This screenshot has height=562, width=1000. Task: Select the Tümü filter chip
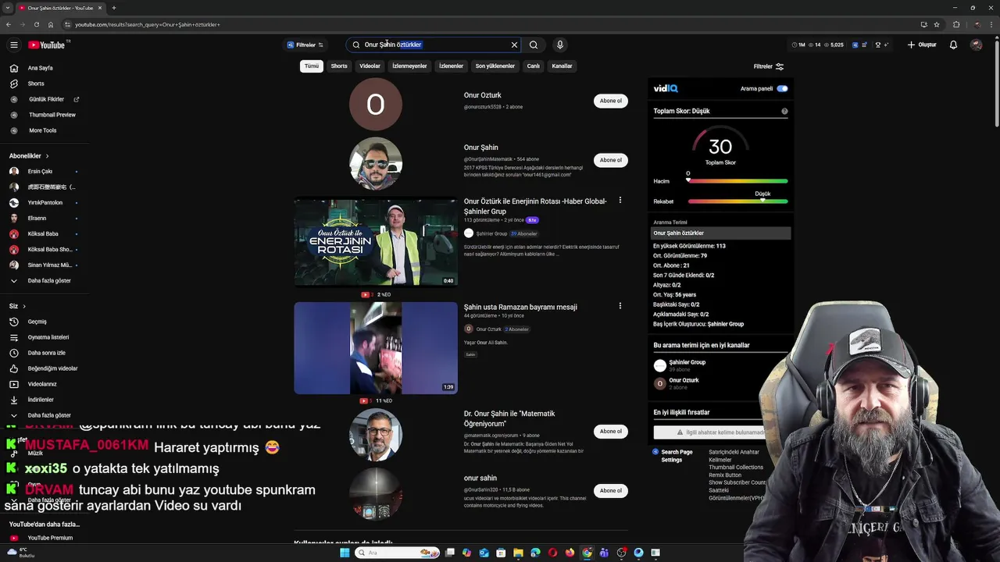coord(312,66)
